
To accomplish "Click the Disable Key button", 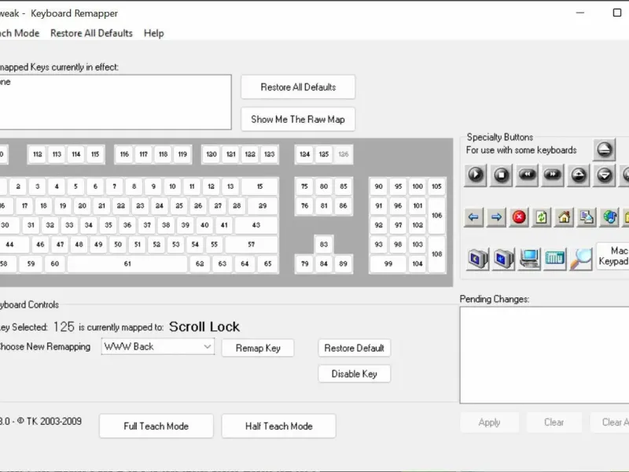I will pos(355,374).
